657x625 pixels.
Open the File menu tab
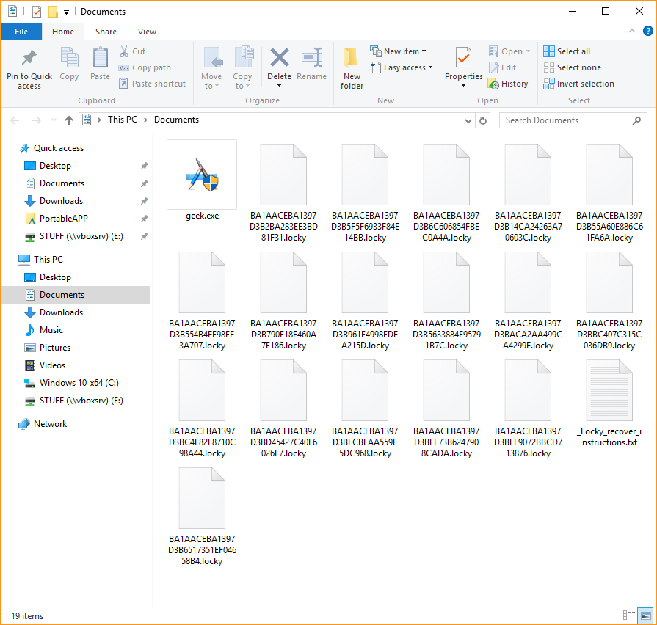click(21, 32)
